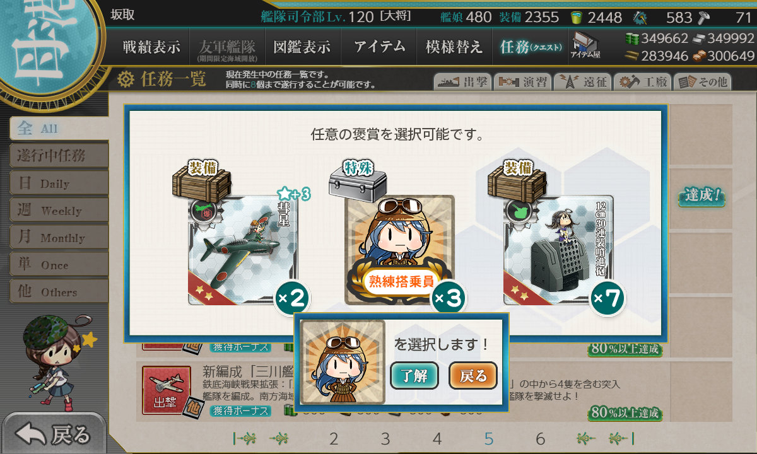Filter quests by the 出撃 sortie tab
The width and height of the screenshot is (757, 454).
coord(462,82)
